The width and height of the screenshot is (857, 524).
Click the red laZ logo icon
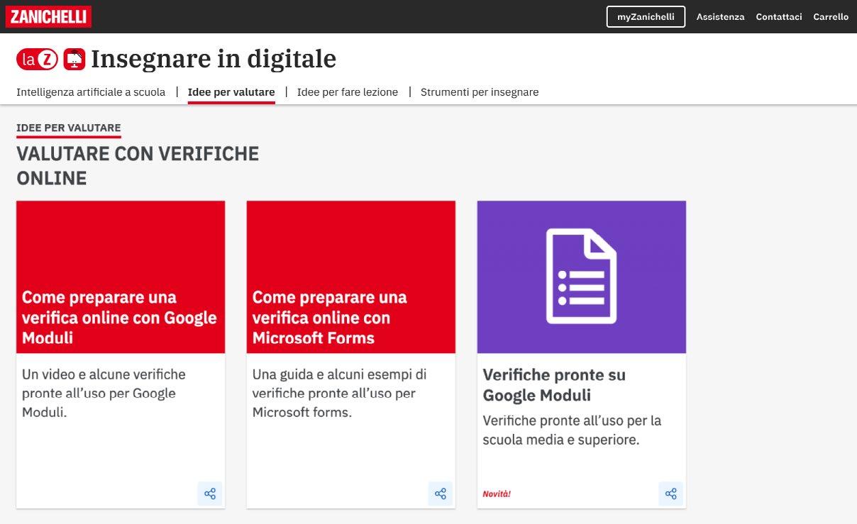click(x=37, y=60)
